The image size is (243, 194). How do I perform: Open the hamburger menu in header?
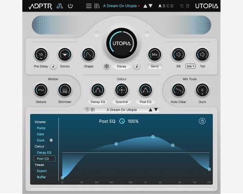(88, 6)
